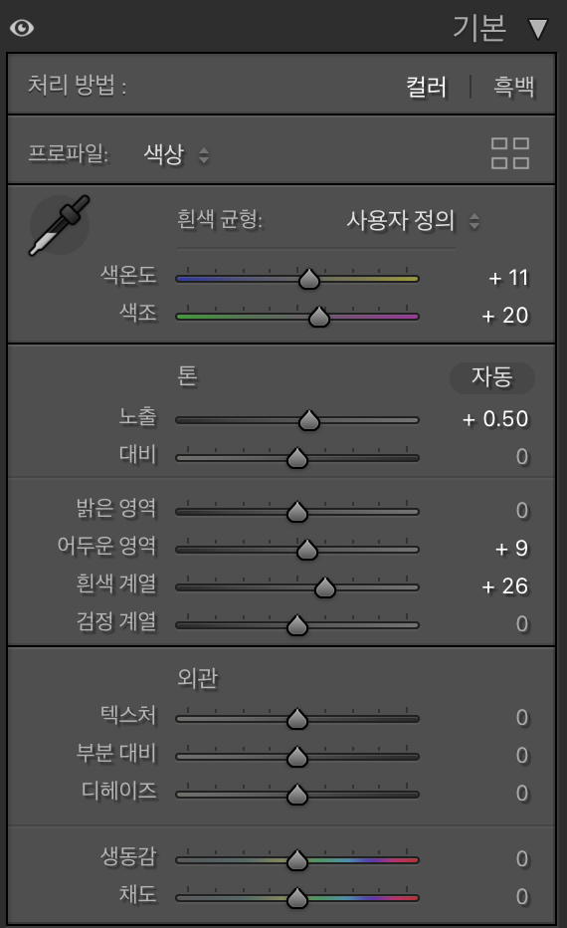Click the 생동감 slider handle
Viewport: 567px width, 928px height.
(296, 860)
